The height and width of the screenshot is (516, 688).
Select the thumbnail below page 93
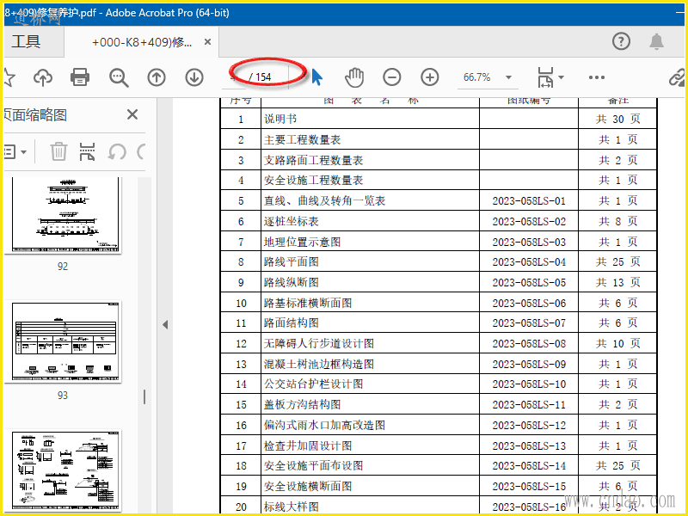65,470
